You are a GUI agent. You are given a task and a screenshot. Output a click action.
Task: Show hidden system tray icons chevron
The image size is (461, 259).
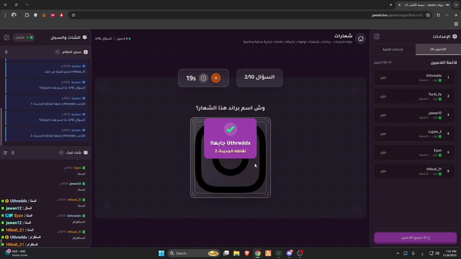click(x=398, y=253)
